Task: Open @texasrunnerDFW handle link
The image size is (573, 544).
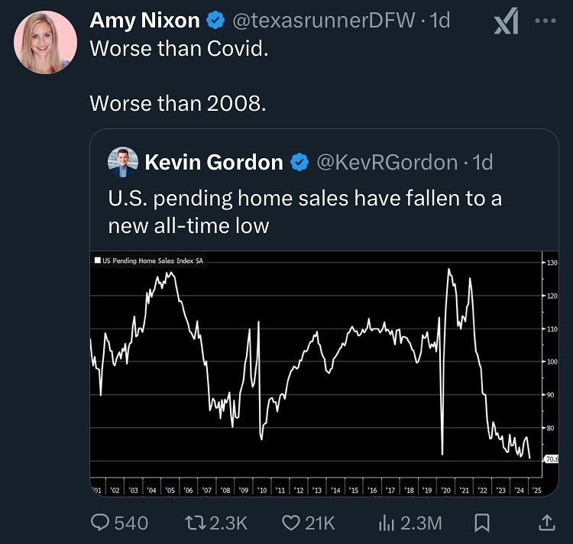Action: 324,21
